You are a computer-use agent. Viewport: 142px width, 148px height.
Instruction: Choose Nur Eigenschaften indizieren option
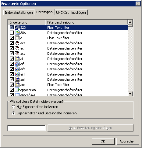point(13,107)
